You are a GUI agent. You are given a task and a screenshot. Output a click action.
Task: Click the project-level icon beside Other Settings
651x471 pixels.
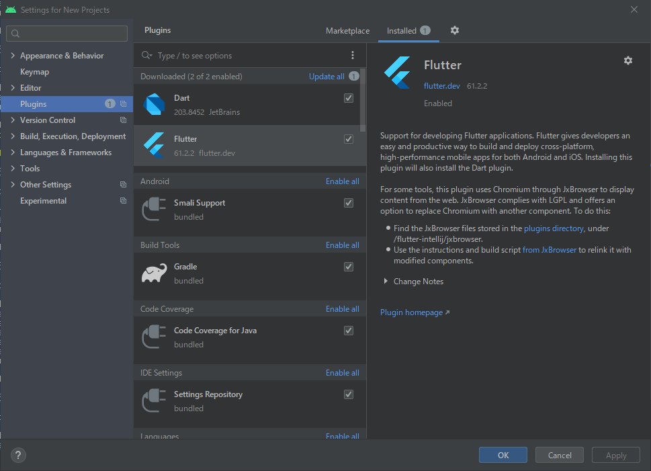pos(124,184)
